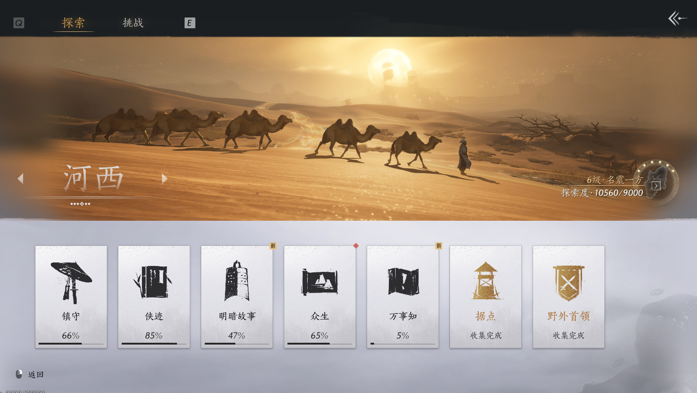
Task: Click the 返回 return button
Action: [36, 375]
